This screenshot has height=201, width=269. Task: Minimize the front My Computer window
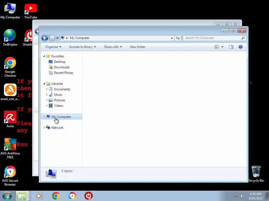[225, 31]
